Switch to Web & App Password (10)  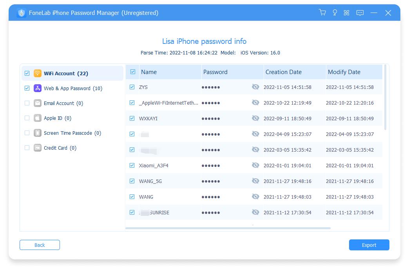[x=72, y=88]
